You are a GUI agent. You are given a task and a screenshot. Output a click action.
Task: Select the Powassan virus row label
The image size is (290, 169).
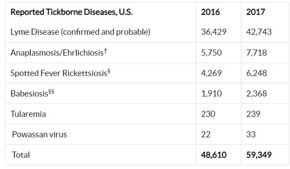pos(40,134)
